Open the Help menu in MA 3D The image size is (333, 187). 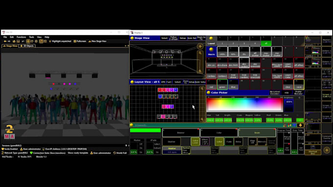click(47, 37)
